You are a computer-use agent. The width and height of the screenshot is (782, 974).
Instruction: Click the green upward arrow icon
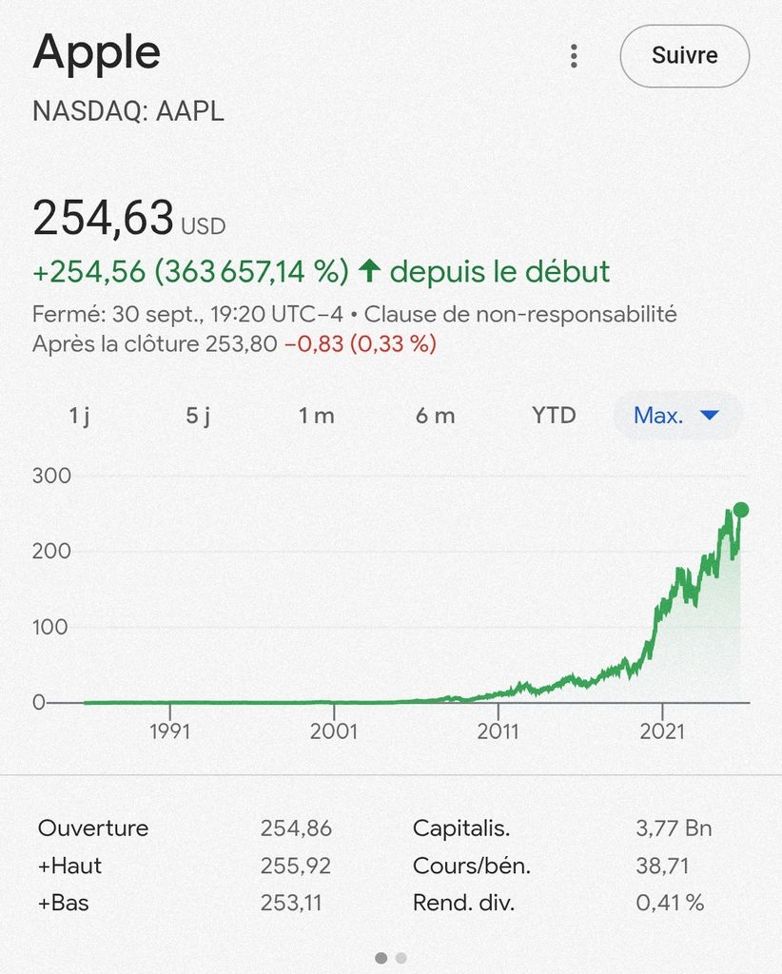tap(369, 272)
